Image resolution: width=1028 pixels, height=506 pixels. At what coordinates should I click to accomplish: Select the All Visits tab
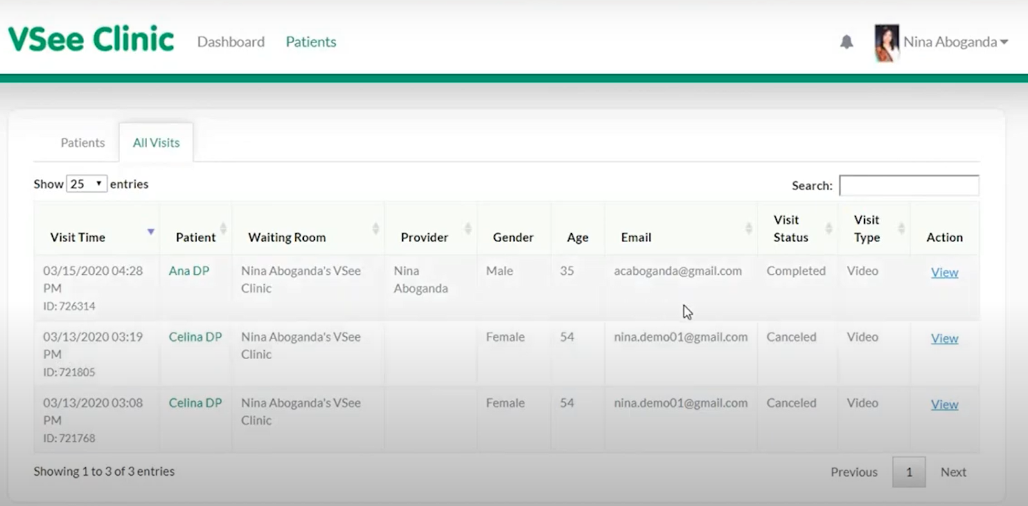pyautogui.click(x=156, y=143)
